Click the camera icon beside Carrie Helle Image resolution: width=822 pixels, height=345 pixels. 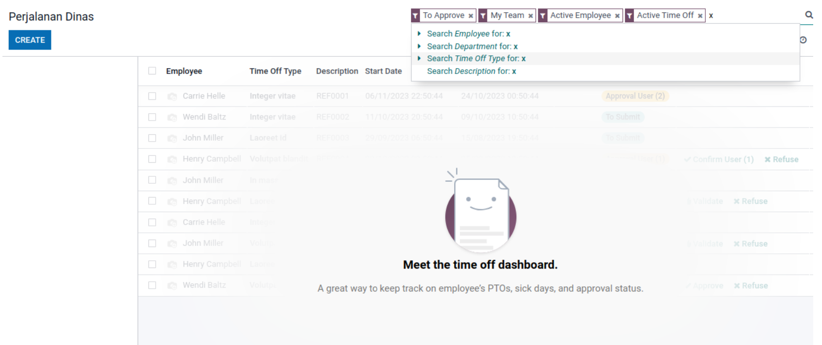(x=172, y=97)
